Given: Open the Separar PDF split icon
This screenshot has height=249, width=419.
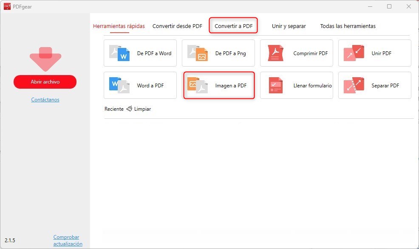Looking at the screenshot, I should click(354, 85).
